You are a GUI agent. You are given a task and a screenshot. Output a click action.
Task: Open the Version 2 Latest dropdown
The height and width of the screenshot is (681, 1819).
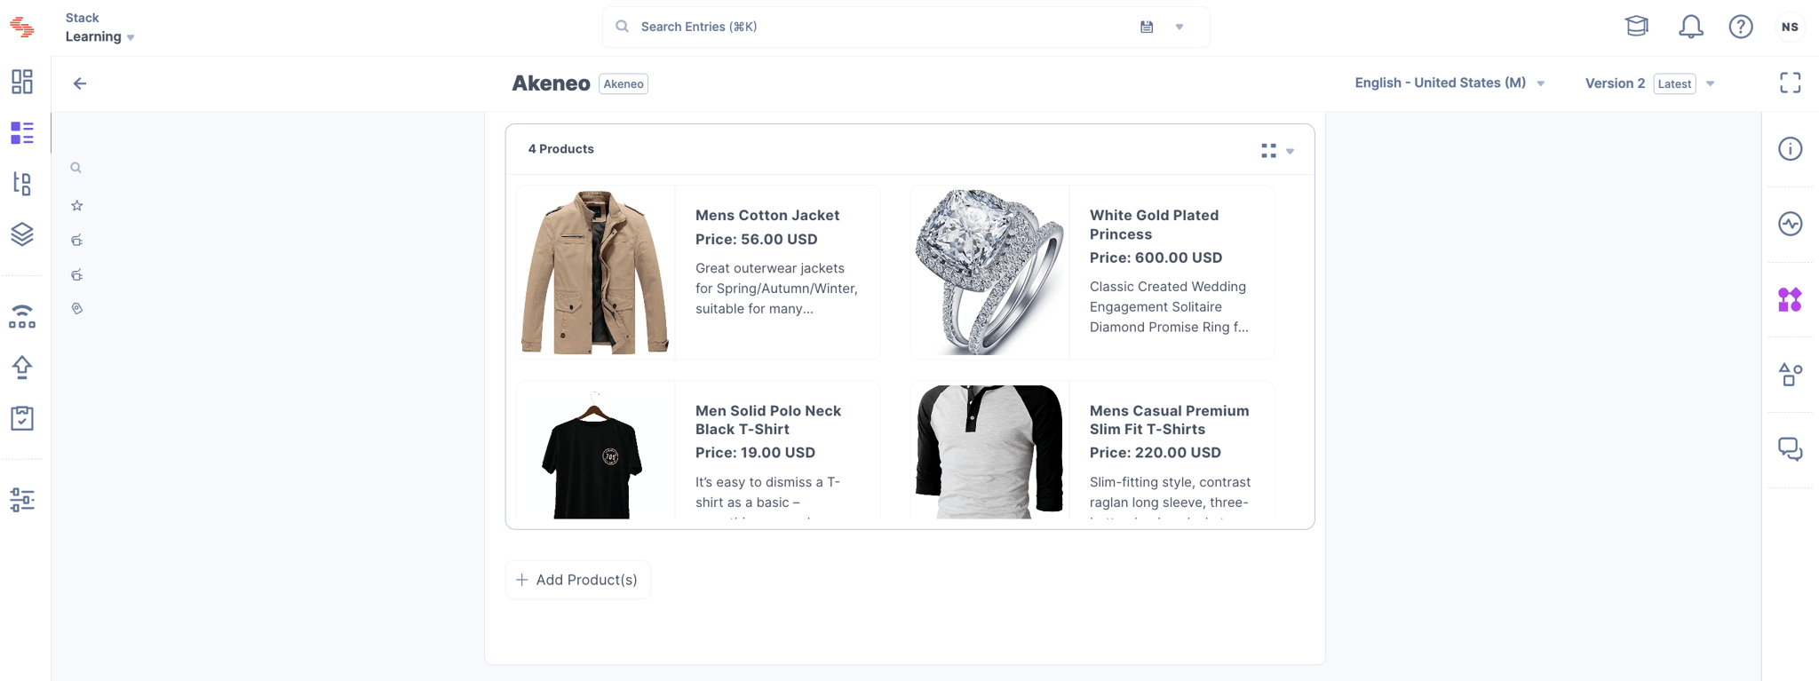pos(1649,83)
